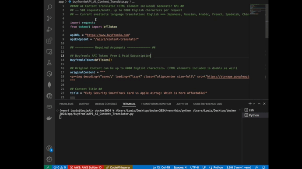Click the breadcrumb ellipsis after file name
302x169 pixels.
coord(133,2)
